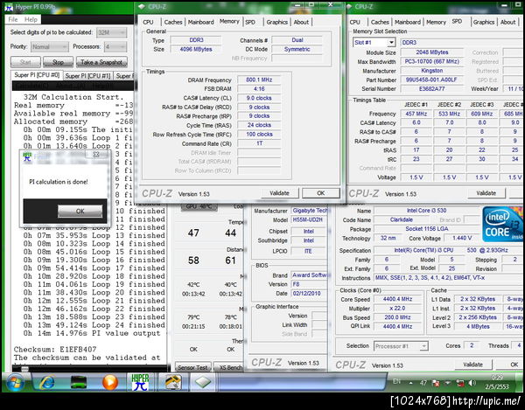Open Hyper PI File menu

click(13, 19)
